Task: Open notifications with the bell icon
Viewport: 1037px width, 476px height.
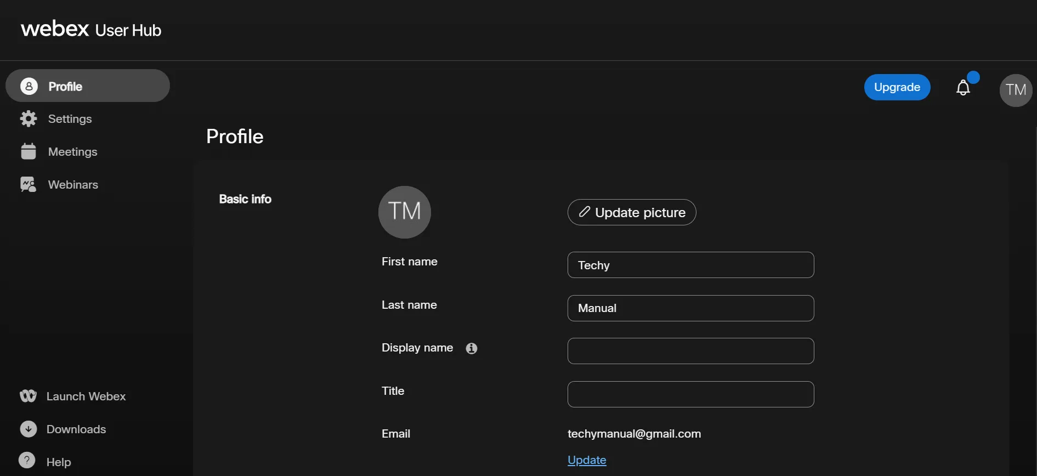Action: 963,88
